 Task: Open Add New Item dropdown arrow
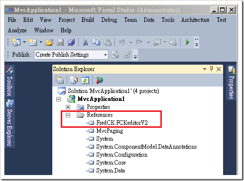41,42
